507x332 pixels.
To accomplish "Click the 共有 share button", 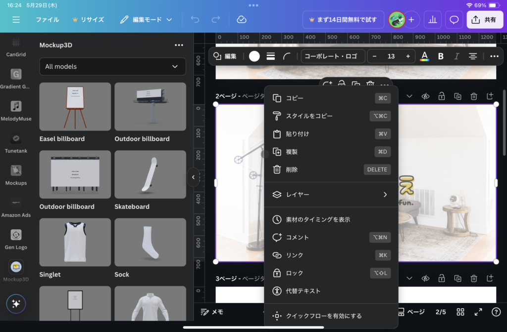I will pyautogui.click(x=485, y=20).
